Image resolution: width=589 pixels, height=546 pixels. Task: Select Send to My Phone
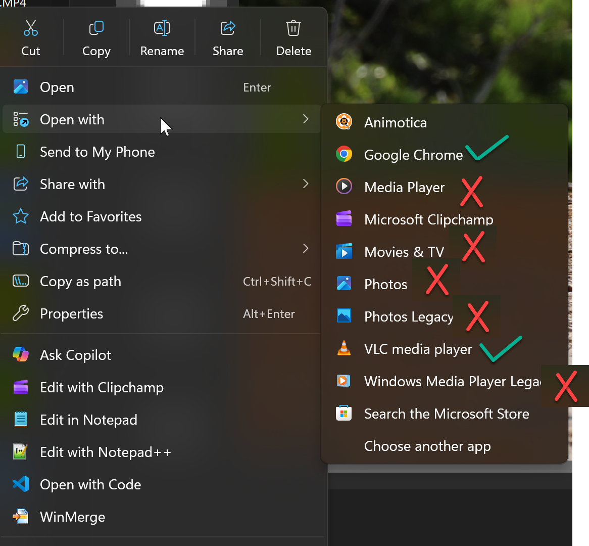(162, 152)
